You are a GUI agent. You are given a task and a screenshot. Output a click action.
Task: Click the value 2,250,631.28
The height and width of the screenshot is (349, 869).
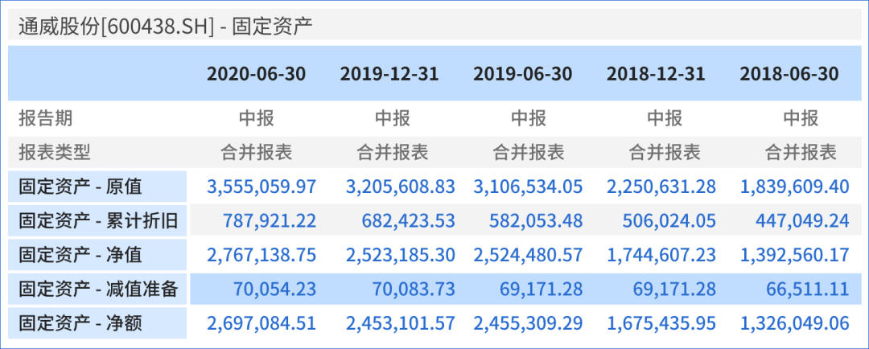tap(661, 187)
